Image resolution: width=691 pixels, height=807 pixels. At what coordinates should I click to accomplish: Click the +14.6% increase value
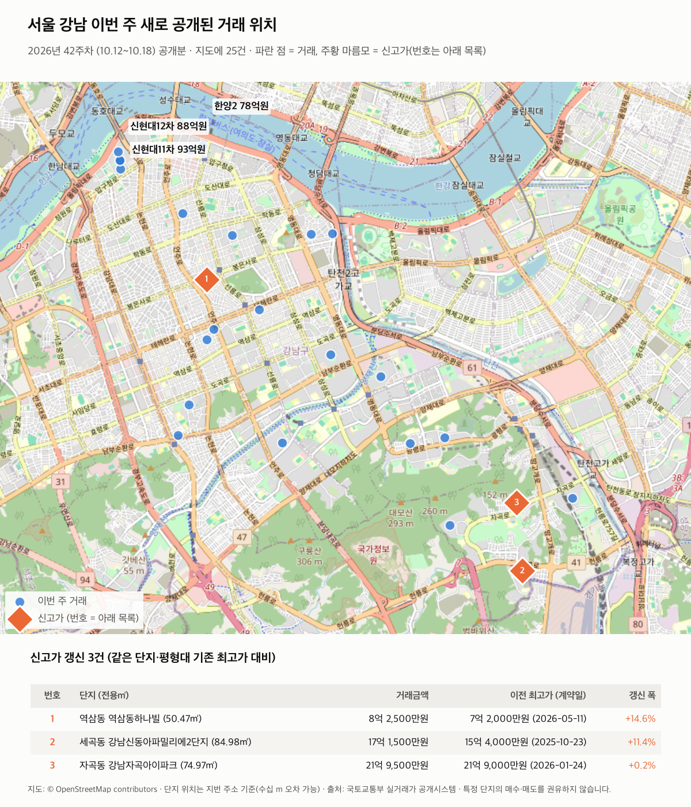[640, 719]
